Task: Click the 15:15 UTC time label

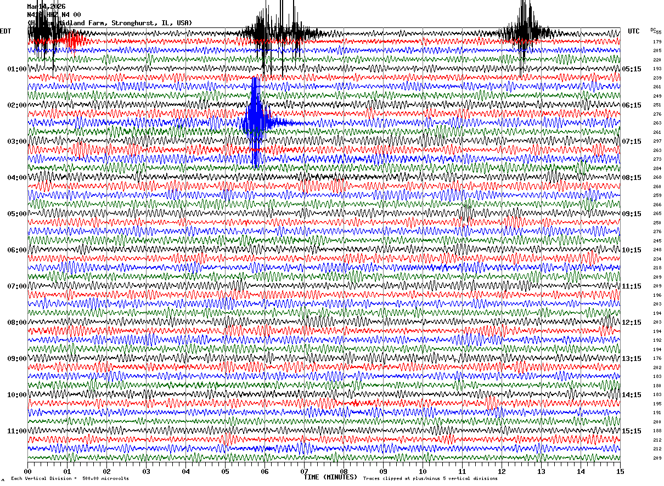Action: [632, 431]
